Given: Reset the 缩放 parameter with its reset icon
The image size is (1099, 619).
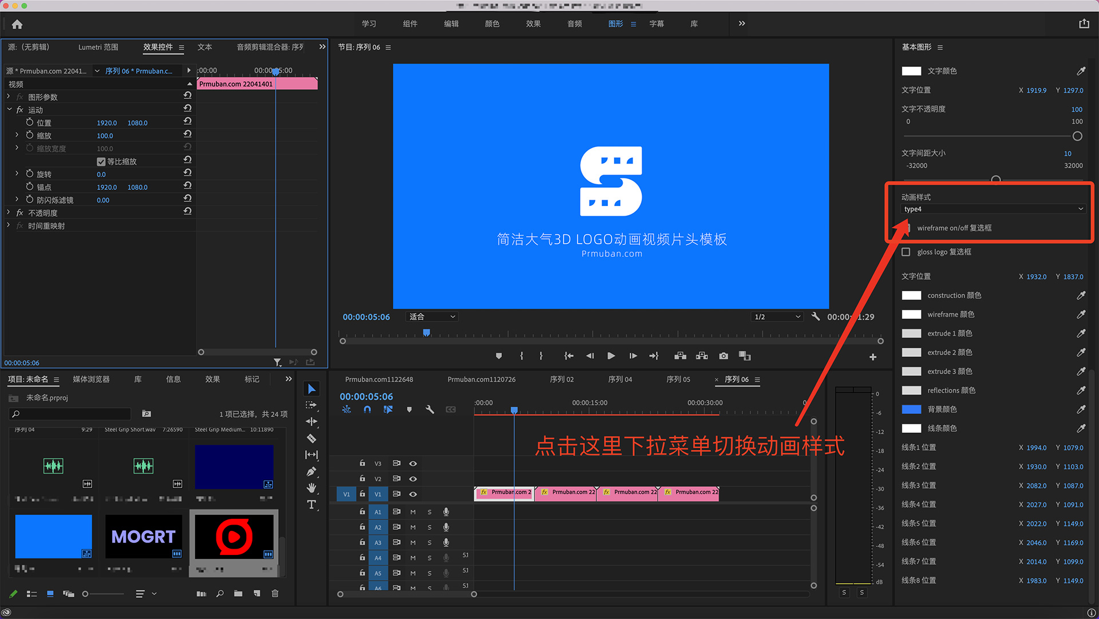Looking at the screenshot, I should click(x=187, y=134).
